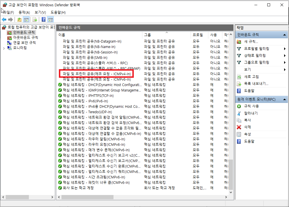
Task: Click the 새 규칙 firewall icon
Action: pyautogui.click(x=239, y=42)
